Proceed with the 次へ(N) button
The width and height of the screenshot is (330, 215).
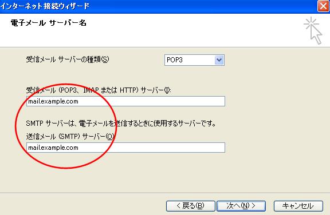coord(241,206)
